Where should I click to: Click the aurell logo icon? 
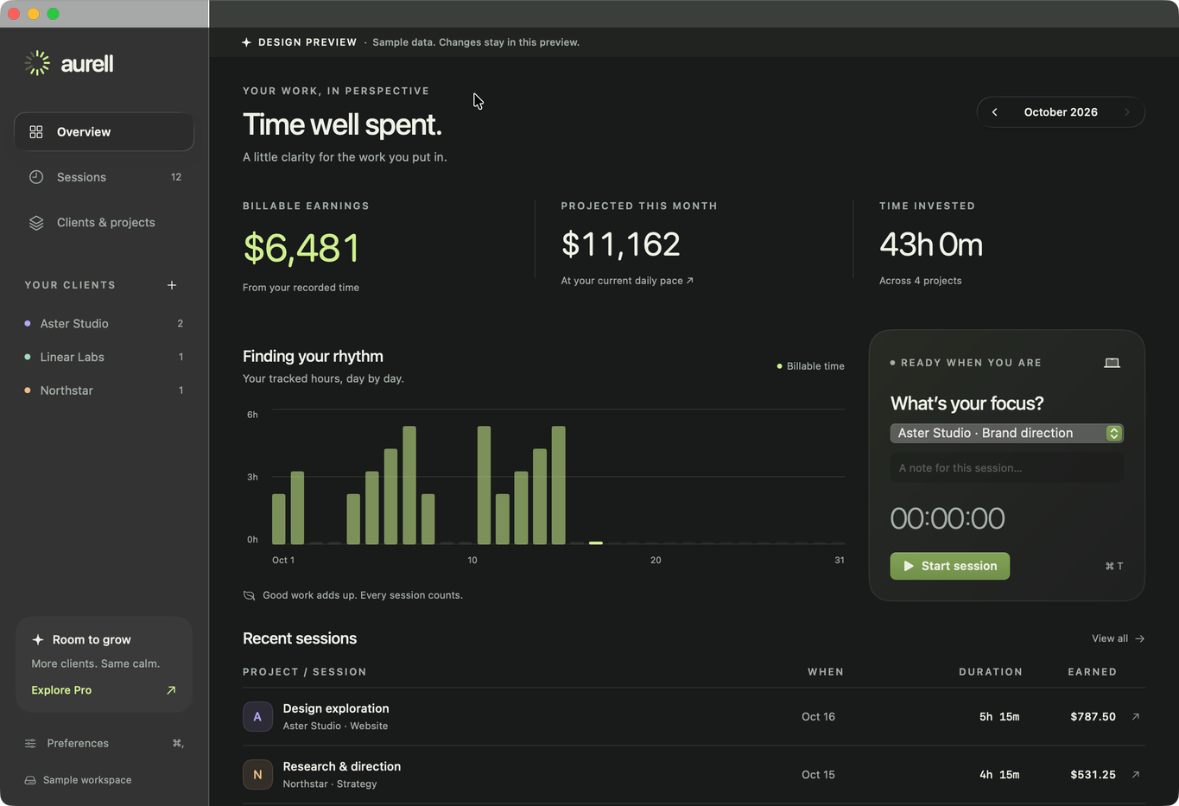click(x=37, y=63)
